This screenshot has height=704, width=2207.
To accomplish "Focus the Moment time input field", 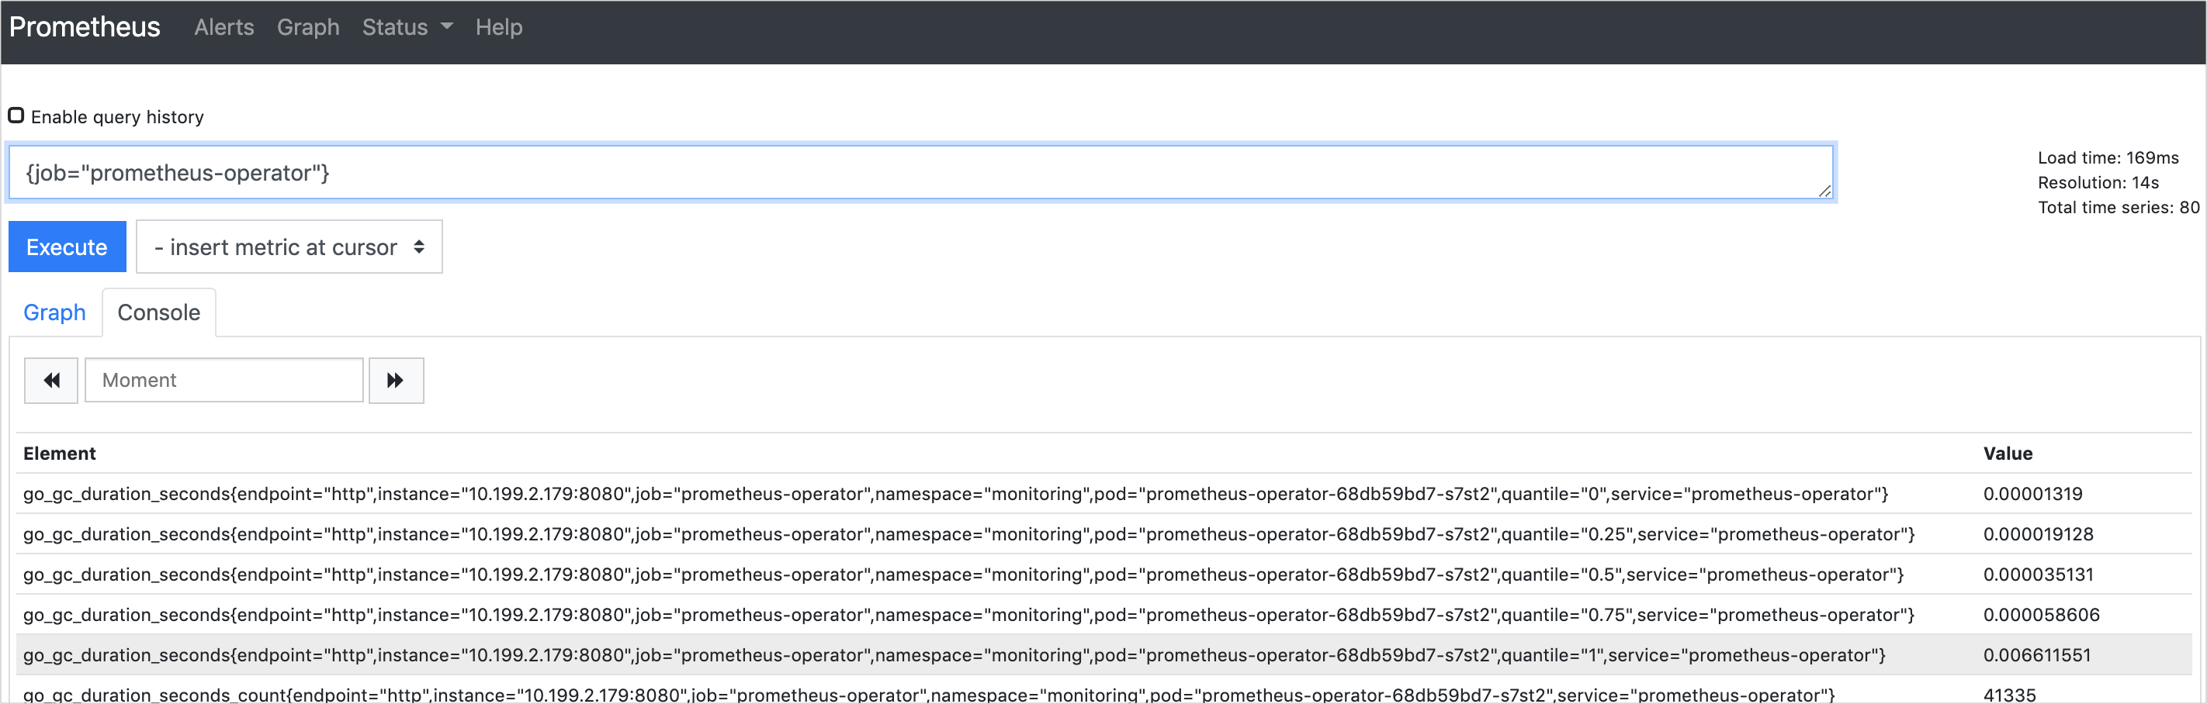I will click(223, 380).
